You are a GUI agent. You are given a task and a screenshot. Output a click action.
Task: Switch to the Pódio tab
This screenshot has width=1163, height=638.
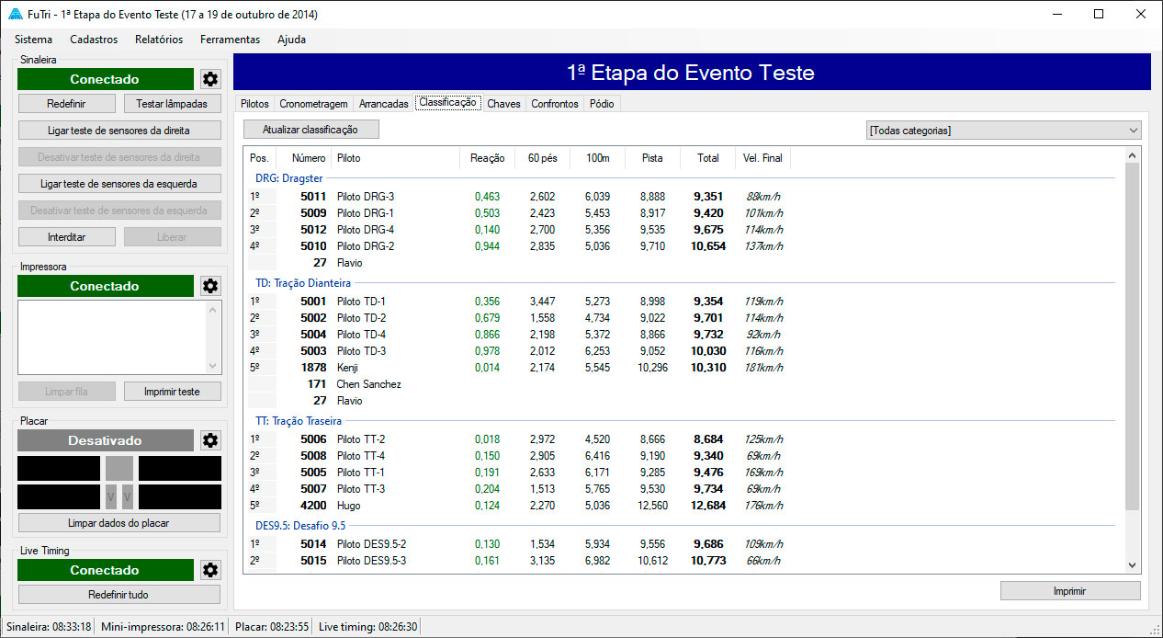602,104
